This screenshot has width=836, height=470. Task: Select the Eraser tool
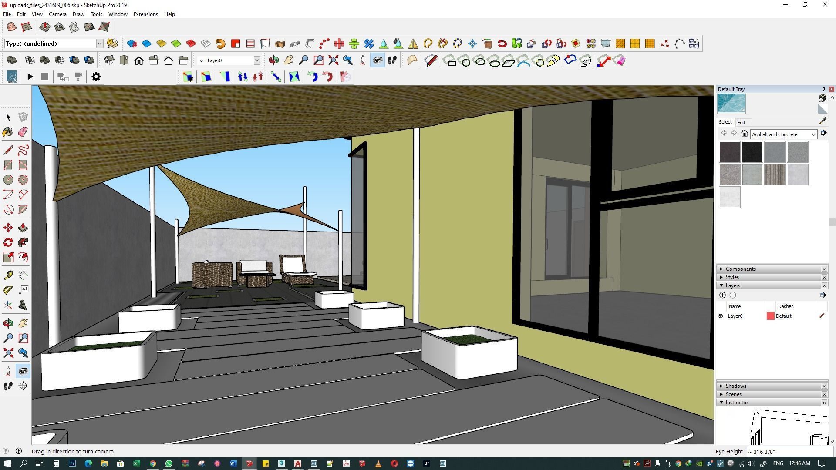click(23, 132)
